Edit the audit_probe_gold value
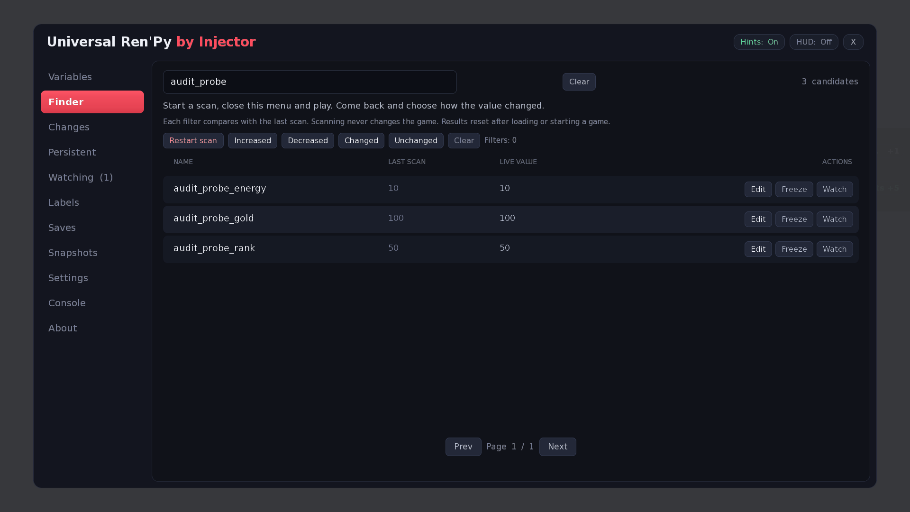 [758, 219]
